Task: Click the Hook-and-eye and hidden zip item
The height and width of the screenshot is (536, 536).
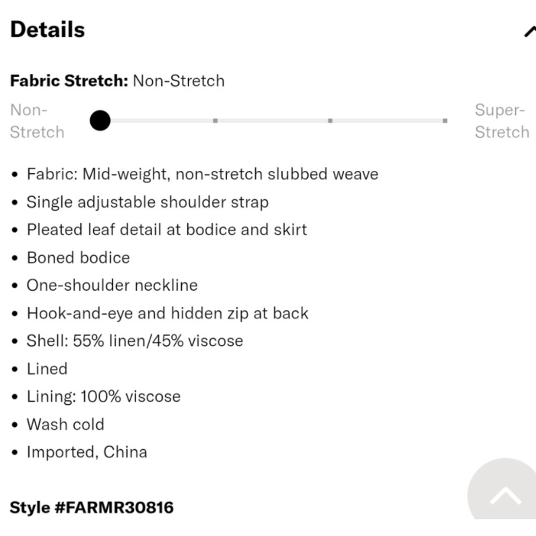Action: point(167,313)
